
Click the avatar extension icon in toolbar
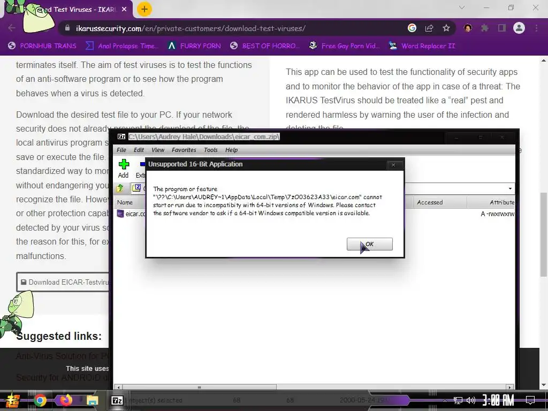click(x=468, y=28)
